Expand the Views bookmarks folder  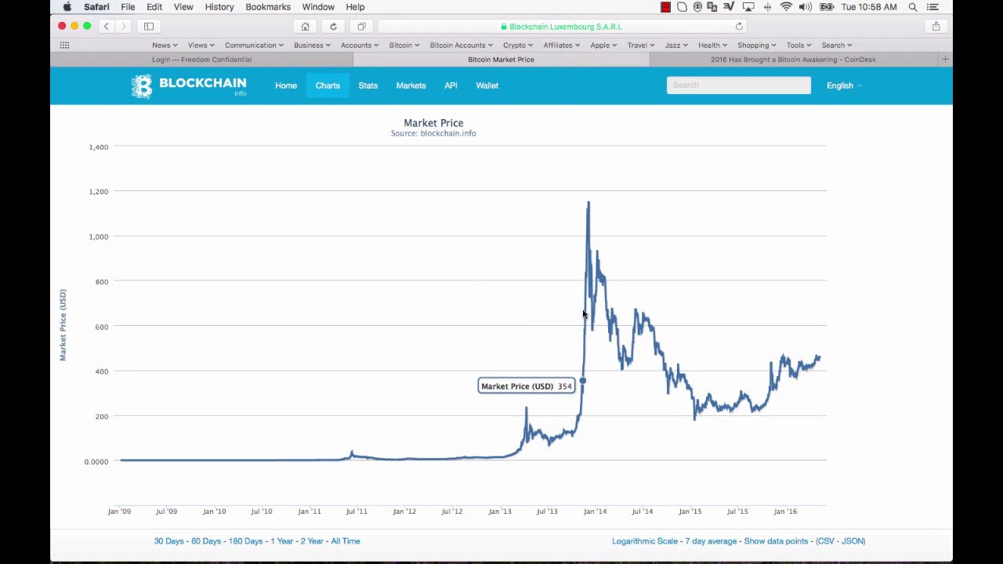coord(201,45)
